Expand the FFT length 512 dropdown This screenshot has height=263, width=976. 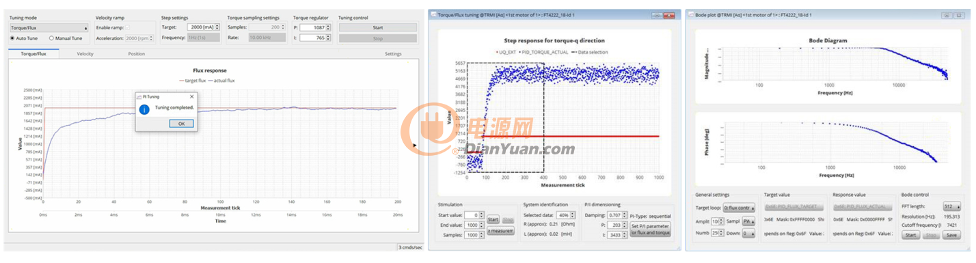(x=951, y=206)
